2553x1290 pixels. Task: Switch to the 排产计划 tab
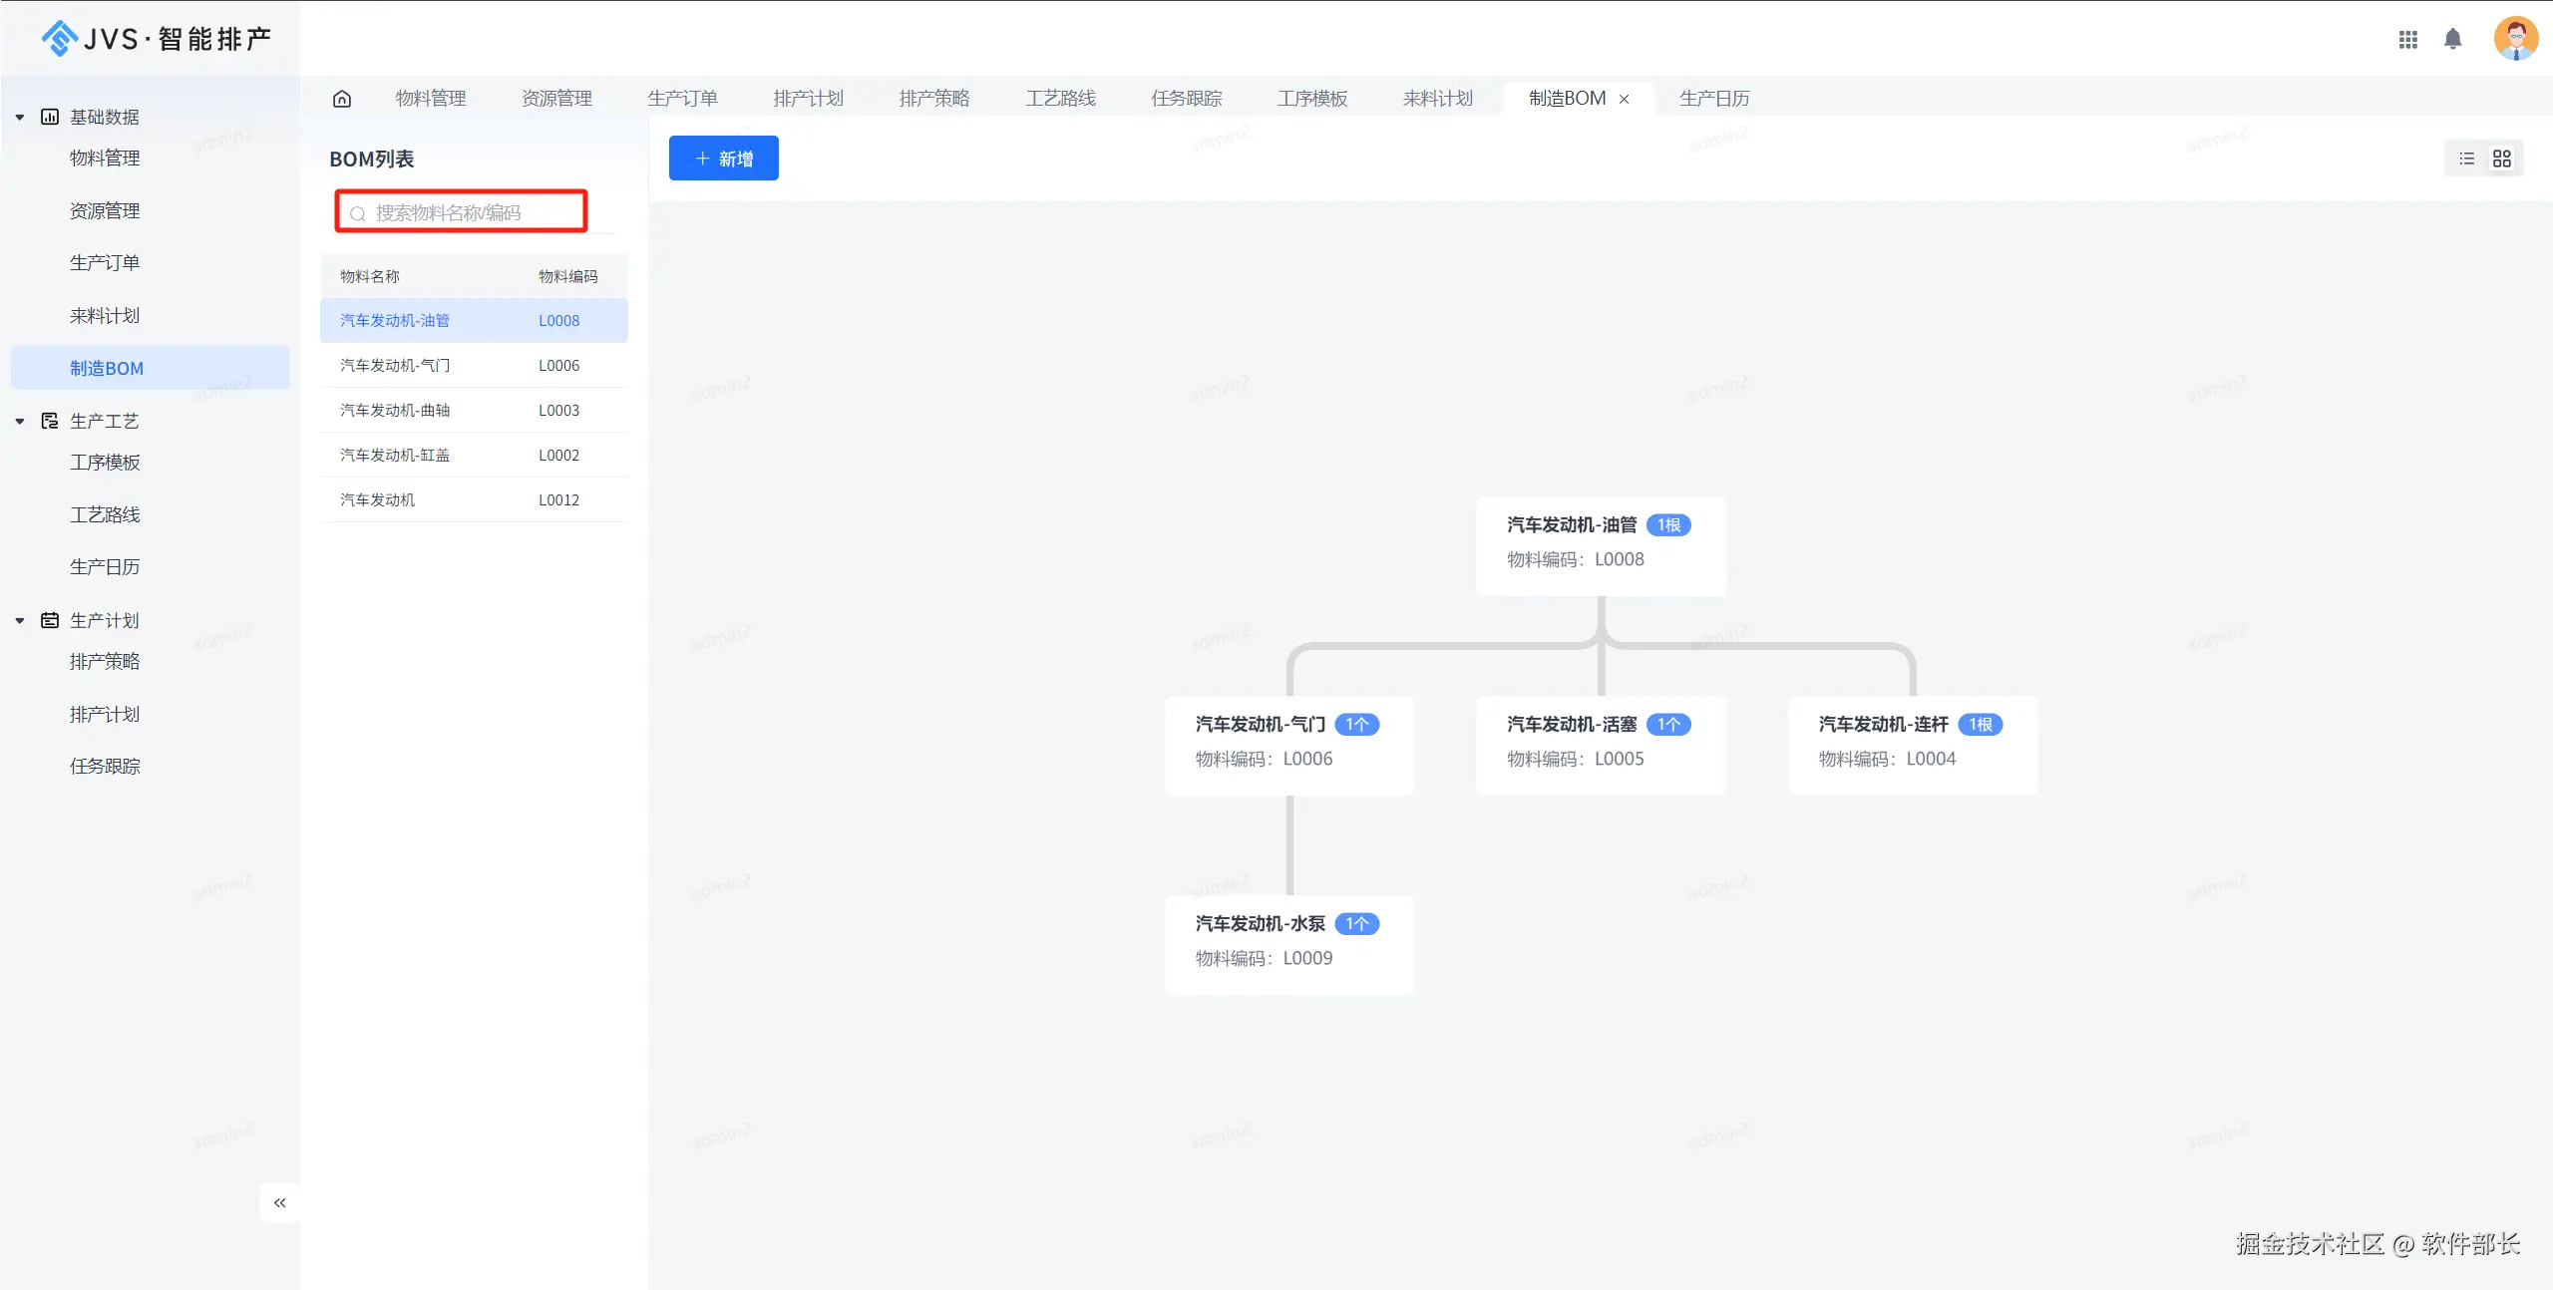[x=808, y=98]
